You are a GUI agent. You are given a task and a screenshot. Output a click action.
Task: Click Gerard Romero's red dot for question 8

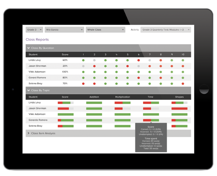coord(161,78)
